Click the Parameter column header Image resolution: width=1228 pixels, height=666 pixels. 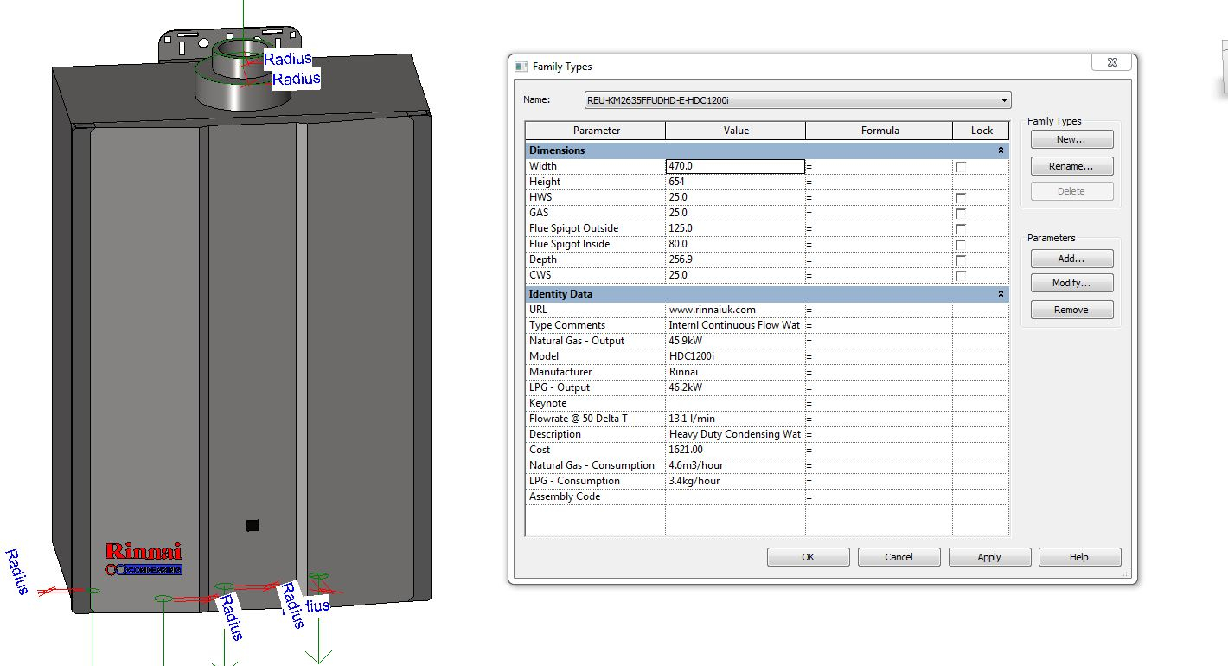(596, 131)
